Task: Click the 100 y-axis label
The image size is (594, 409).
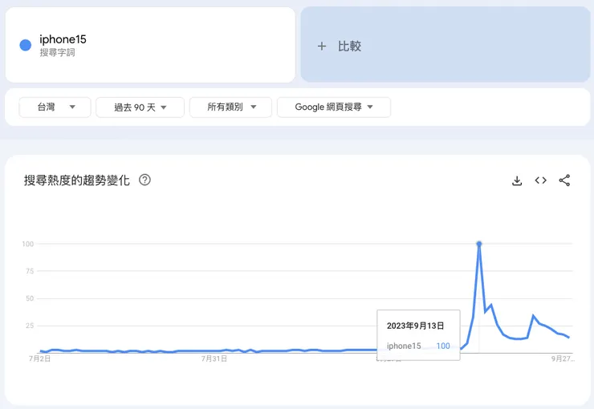Action: pos(27,244)
